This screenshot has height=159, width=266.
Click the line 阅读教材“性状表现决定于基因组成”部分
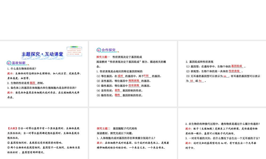tap(131, 64)
